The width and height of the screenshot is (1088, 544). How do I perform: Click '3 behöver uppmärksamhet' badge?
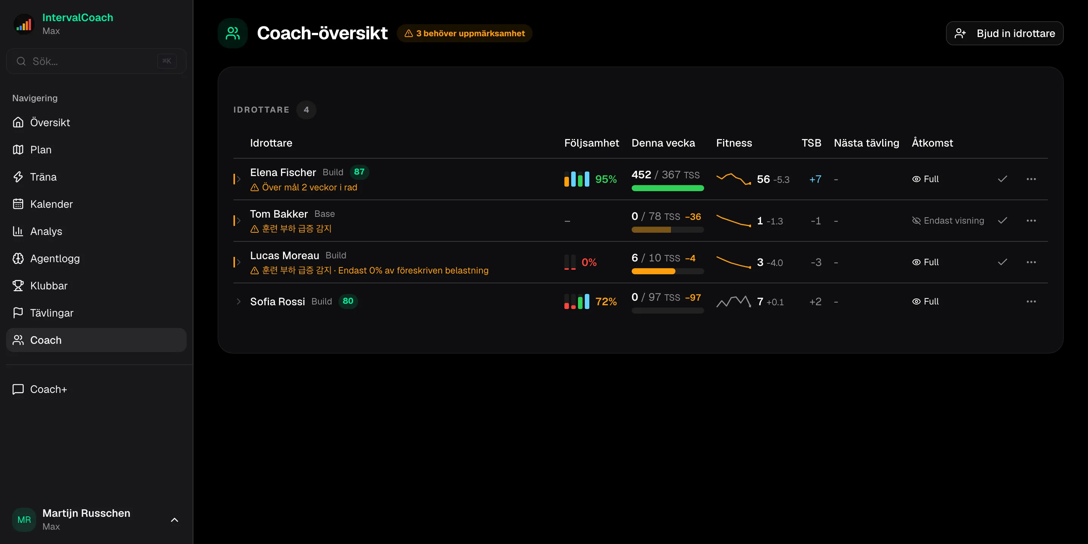(x=464, y=33)
